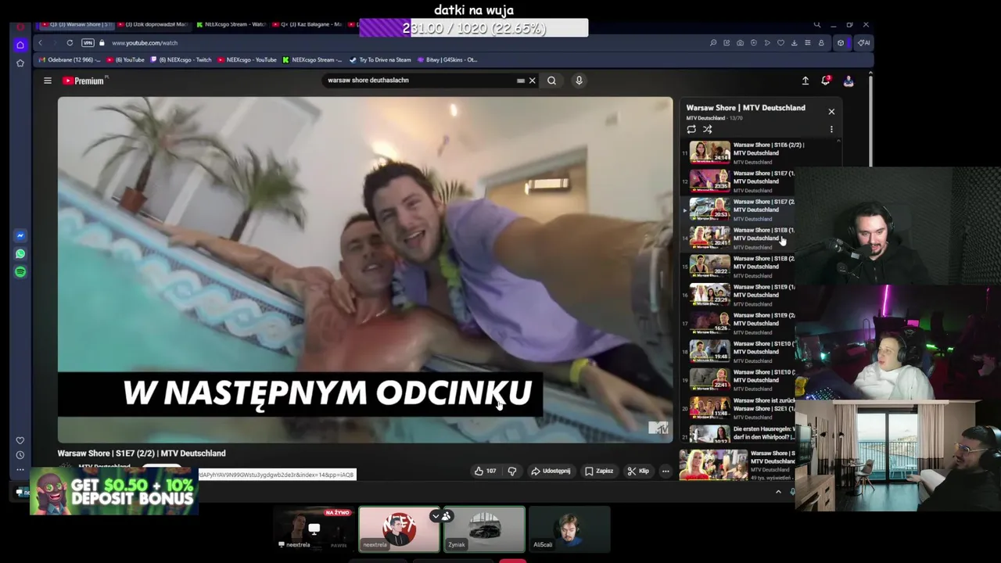Open the sidebar three-dot settings

pos(20,470)
